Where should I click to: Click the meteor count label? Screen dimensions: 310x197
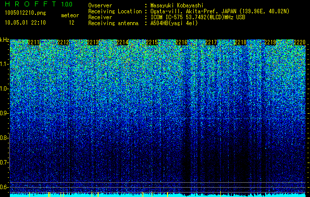[x=70, y=15]
